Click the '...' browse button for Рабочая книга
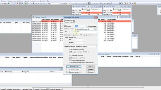The image size is (161, 90). tap(96, 29)
